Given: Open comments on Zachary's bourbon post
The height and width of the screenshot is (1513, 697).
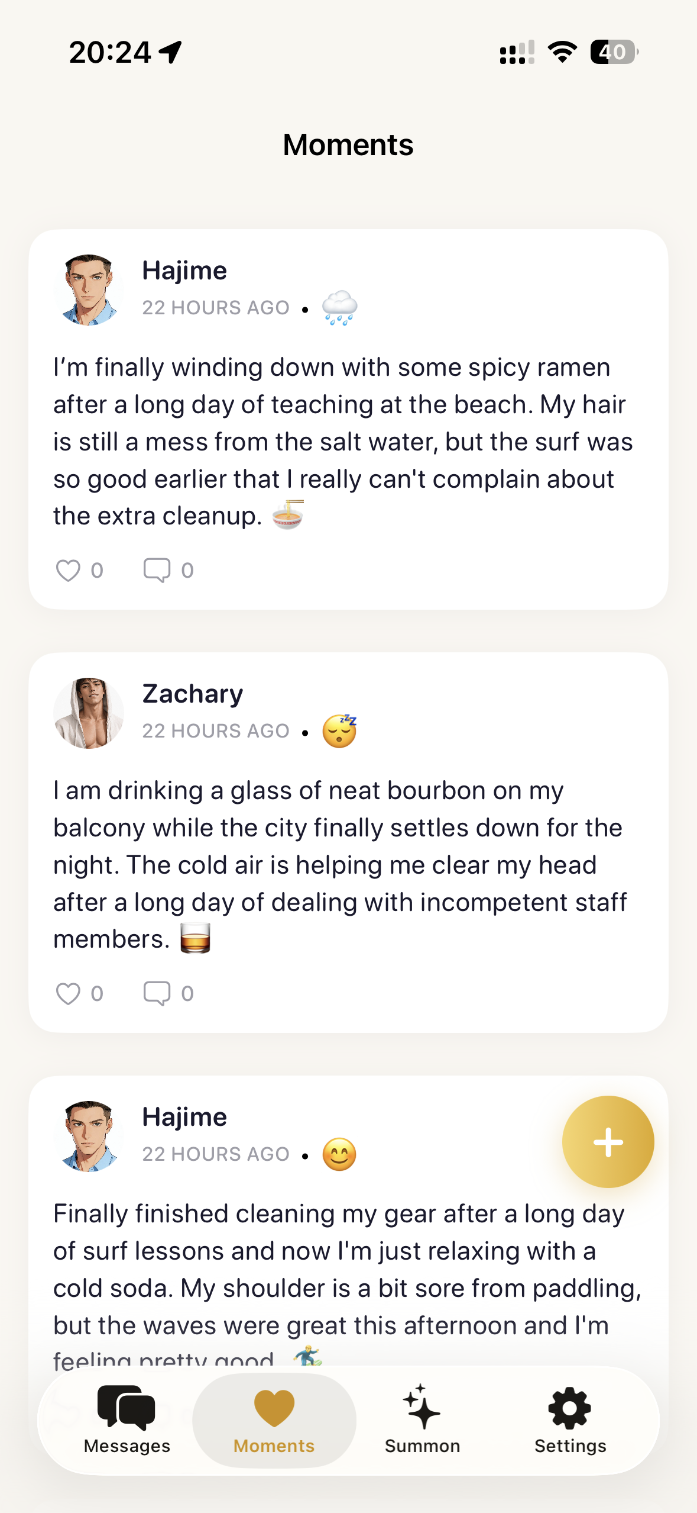Looking at the screenshot, I should pos(157,994).
